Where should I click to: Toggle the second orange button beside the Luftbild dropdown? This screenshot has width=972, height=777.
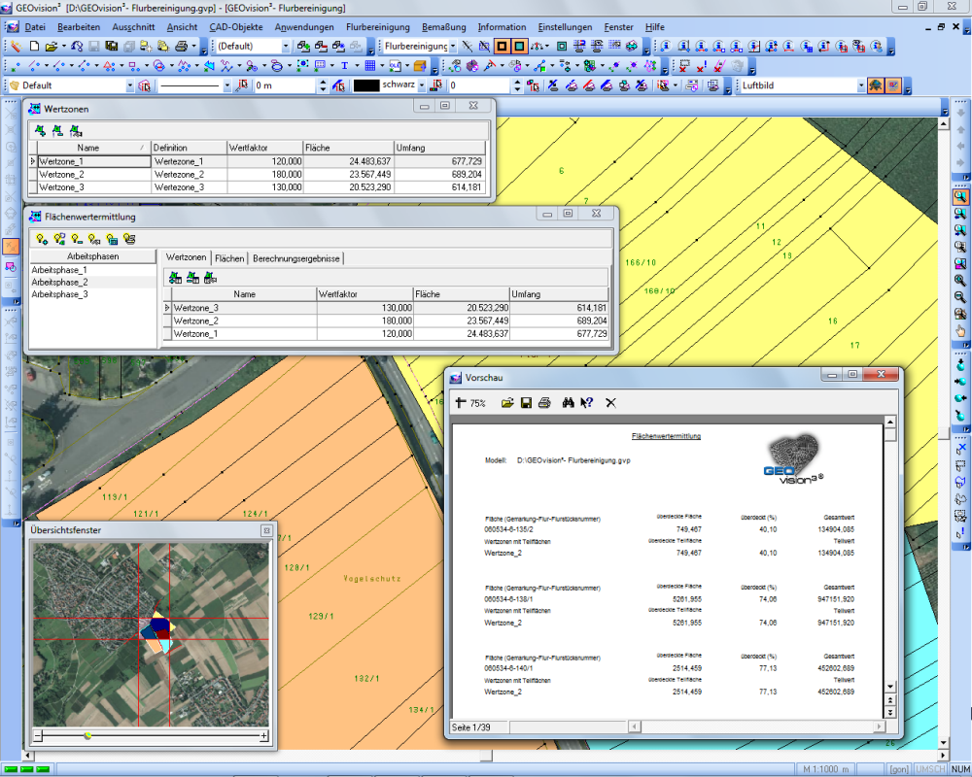(892, 85)
